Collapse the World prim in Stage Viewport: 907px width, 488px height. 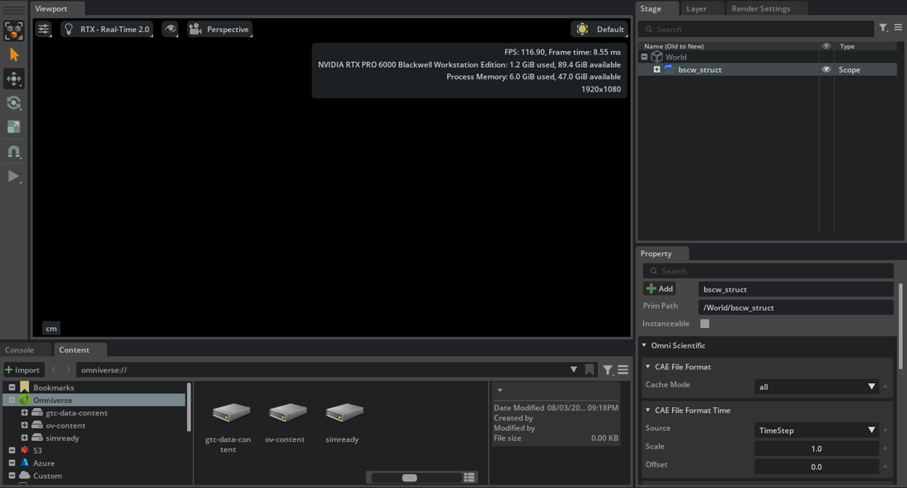point(645,57)
